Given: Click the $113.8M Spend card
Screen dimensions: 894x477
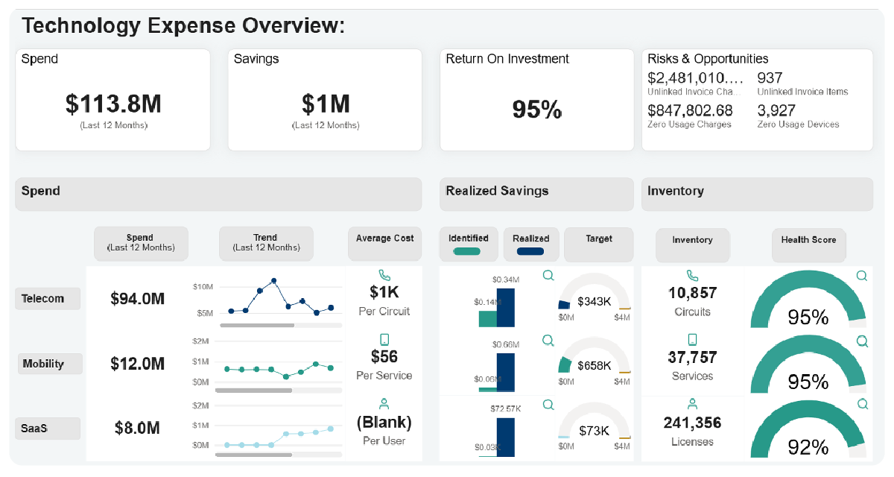Looking at the screenshot, I should (113, 100).
